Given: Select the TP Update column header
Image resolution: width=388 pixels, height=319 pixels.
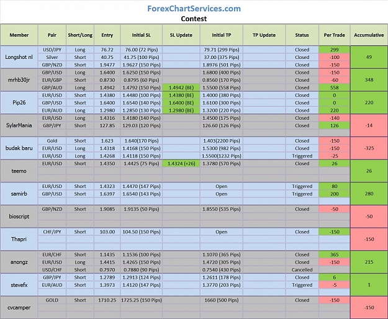Looking at the screenshot, I should coord(264,35).
